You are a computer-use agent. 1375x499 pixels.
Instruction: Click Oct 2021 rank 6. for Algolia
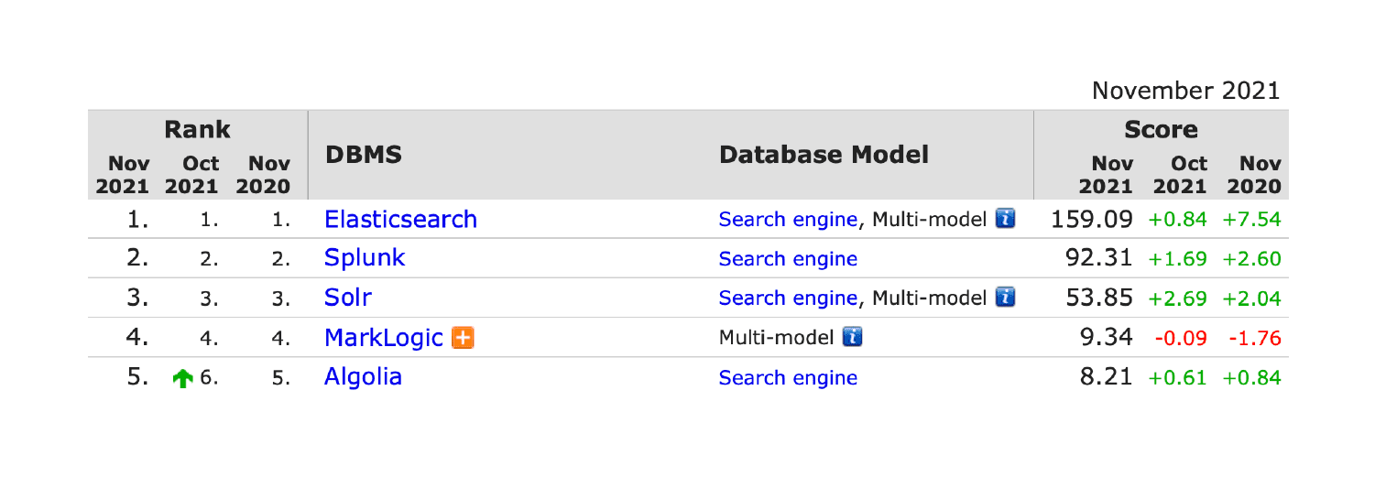coord(209,378)
